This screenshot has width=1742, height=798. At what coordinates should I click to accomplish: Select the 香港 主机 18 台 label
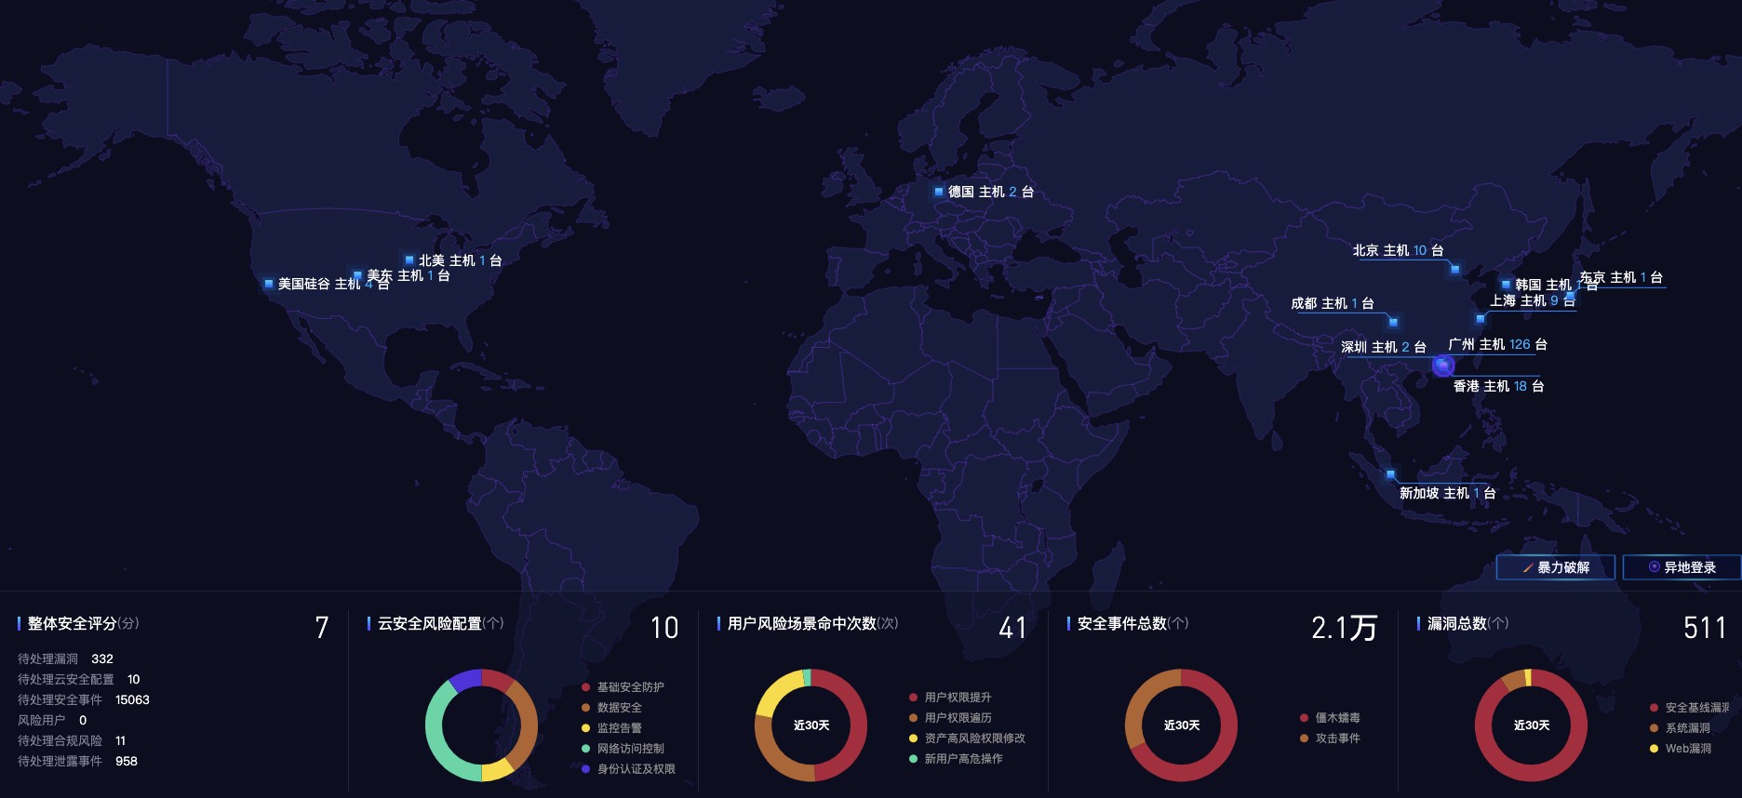[x=1498, y=386]
